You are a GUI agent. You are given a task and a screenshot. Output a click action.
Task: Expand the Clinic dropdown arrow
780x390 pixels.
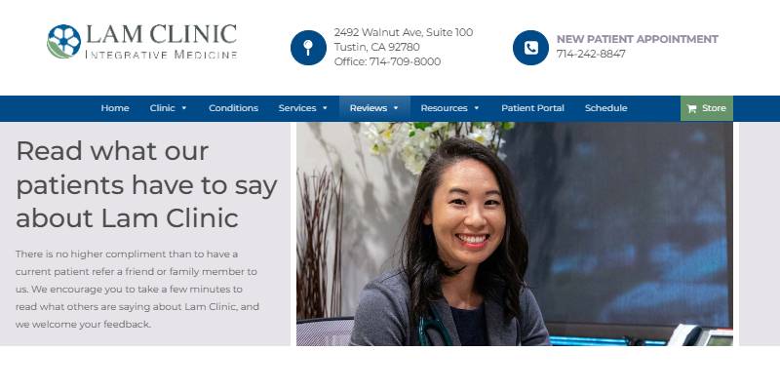(184, 108)
